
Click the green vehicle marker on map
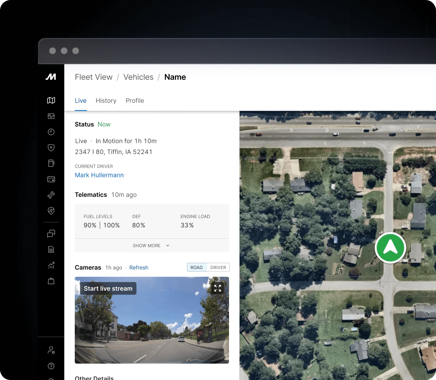click(x=390, y=248)
